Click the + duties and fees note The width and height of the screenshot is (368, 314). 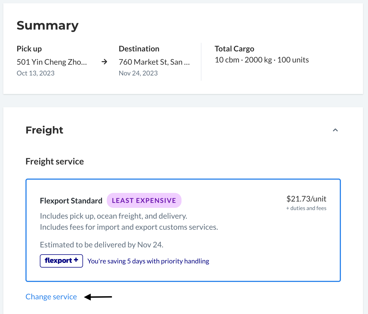click(306, 208)
